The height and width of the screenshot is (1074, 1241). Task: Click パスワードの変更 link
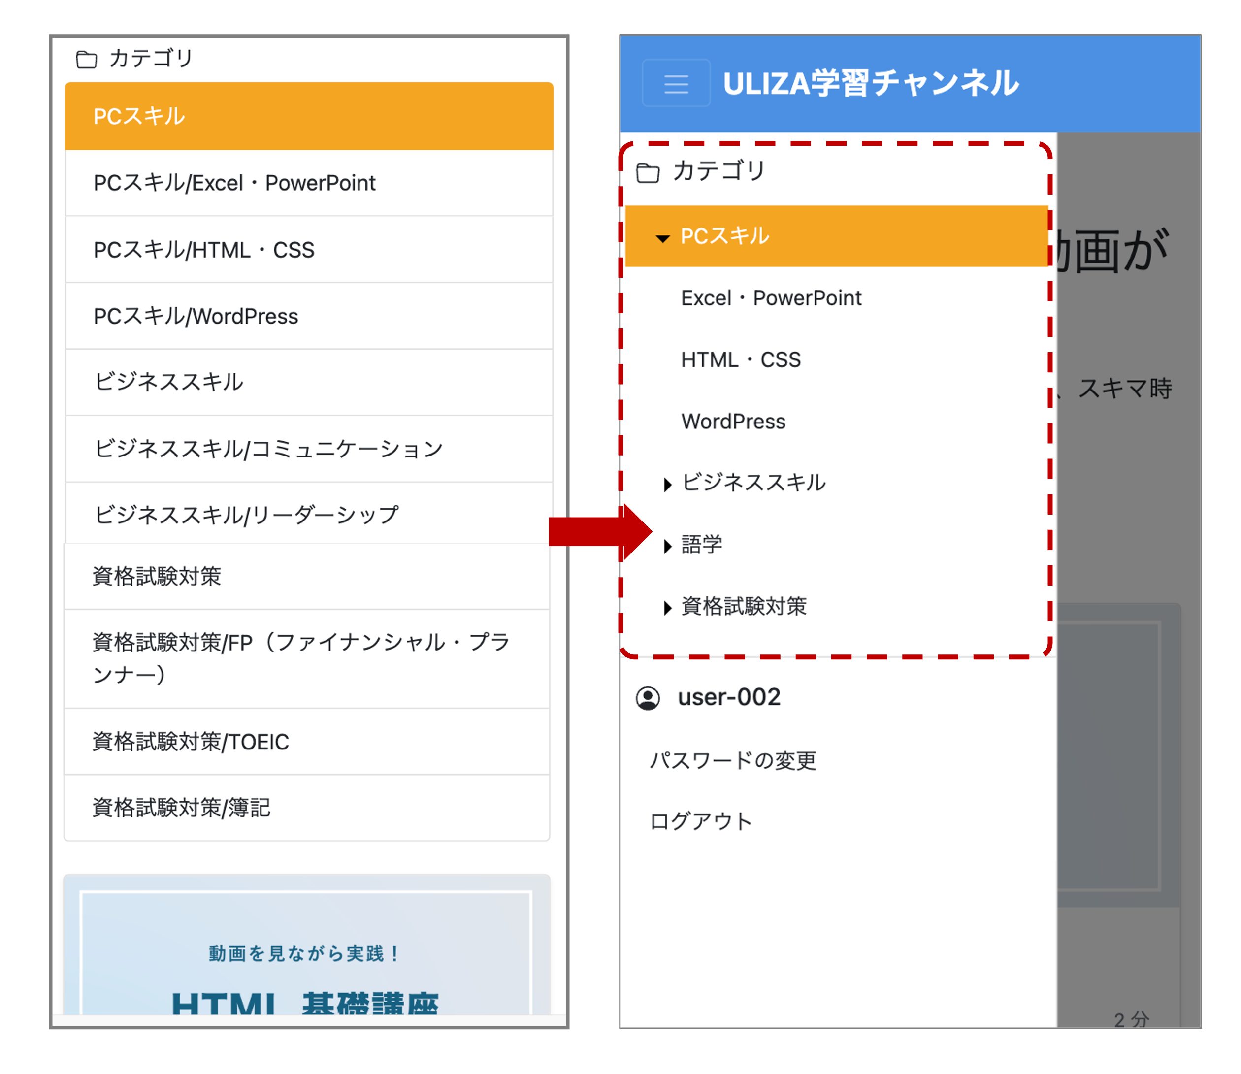[x=732, y=760]
